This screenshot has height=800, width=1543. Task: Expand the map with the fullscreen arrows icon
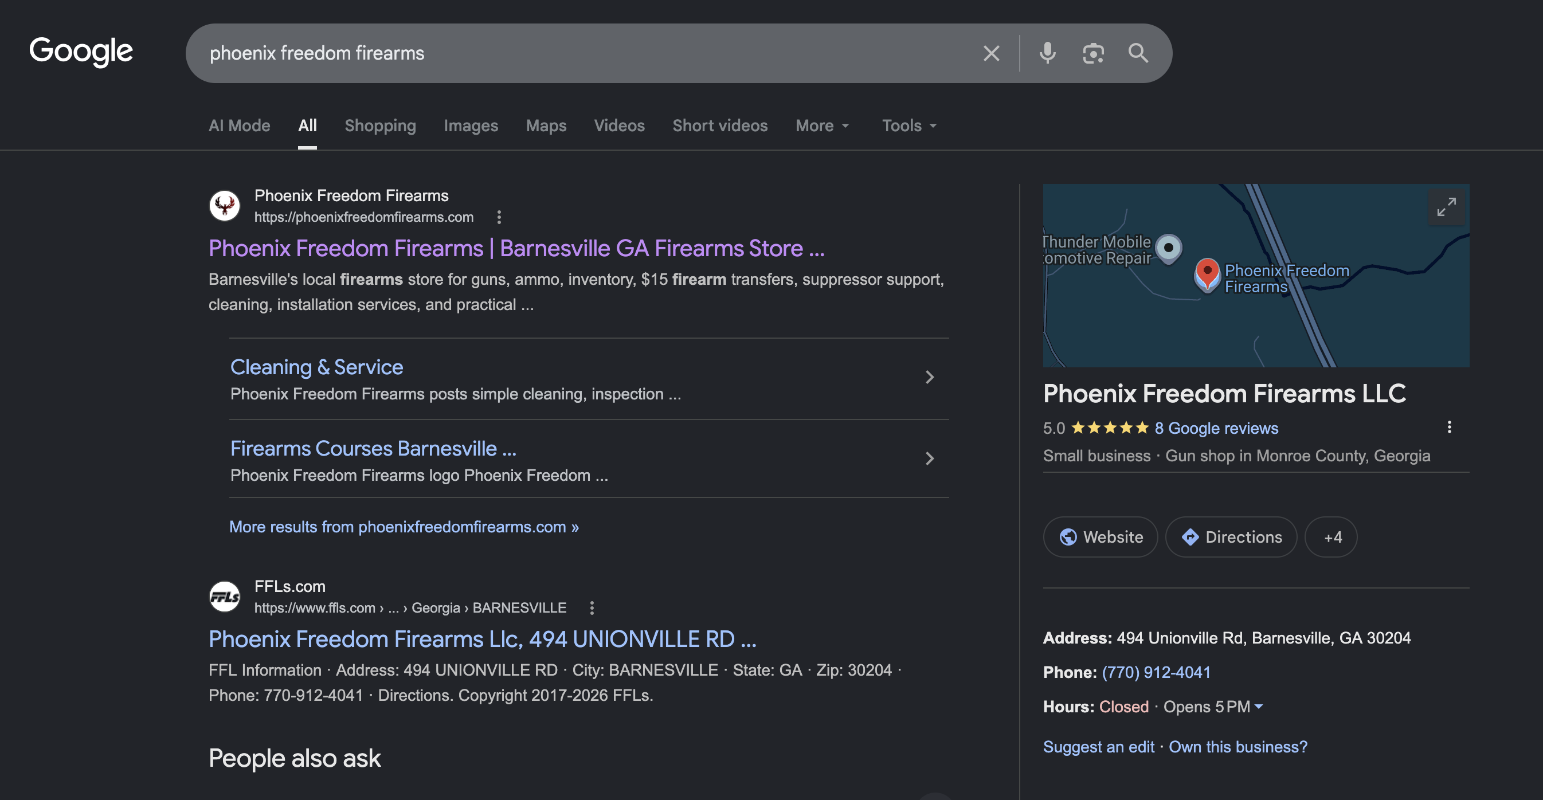(x=1447, y=206)
